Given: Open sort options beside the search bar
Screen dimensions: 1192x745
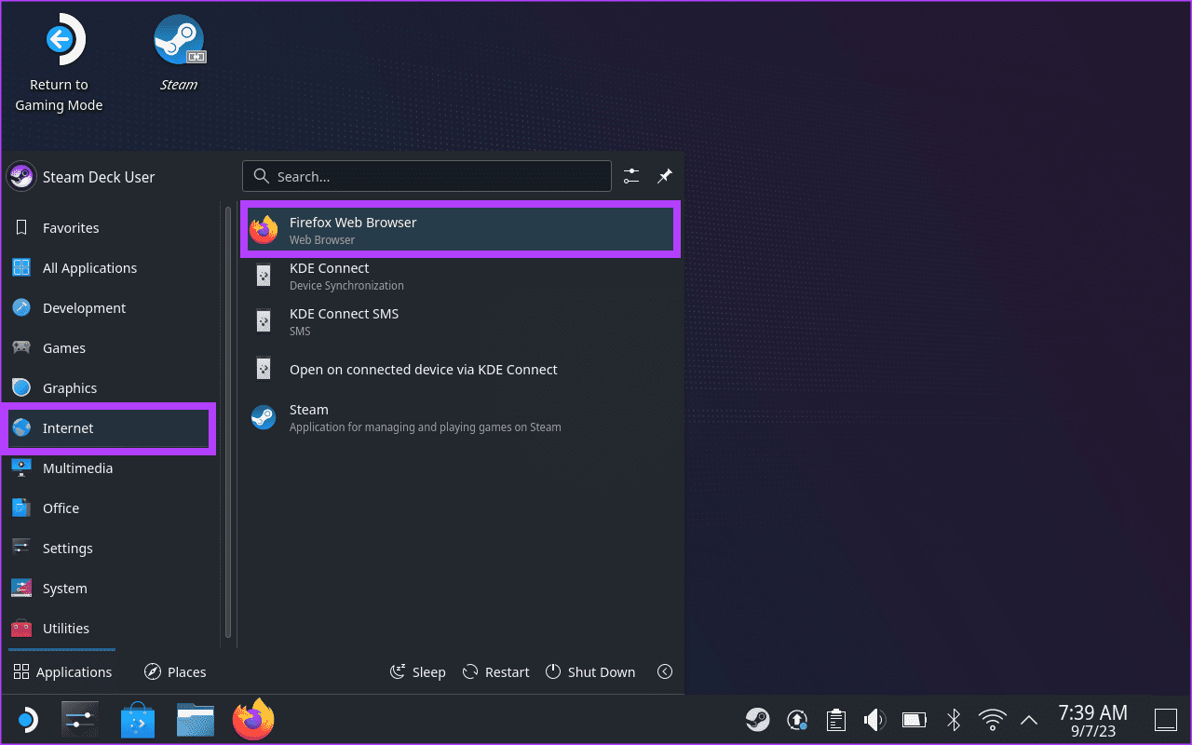Looking at the screenshot, I should [x=630, y=176].
